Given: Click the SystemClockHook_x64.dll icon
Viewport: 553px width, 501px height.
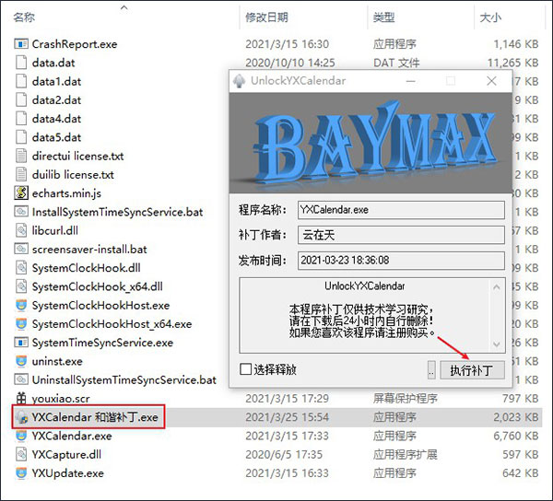Looking at the screenshot, I should (21, 286).
